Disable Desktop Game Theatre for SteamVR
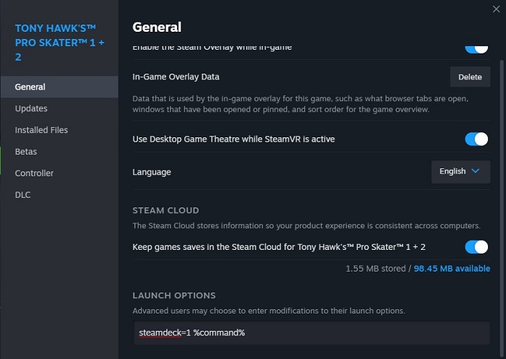The width and height of the screenshot is (506, 359). coord(476,139)
